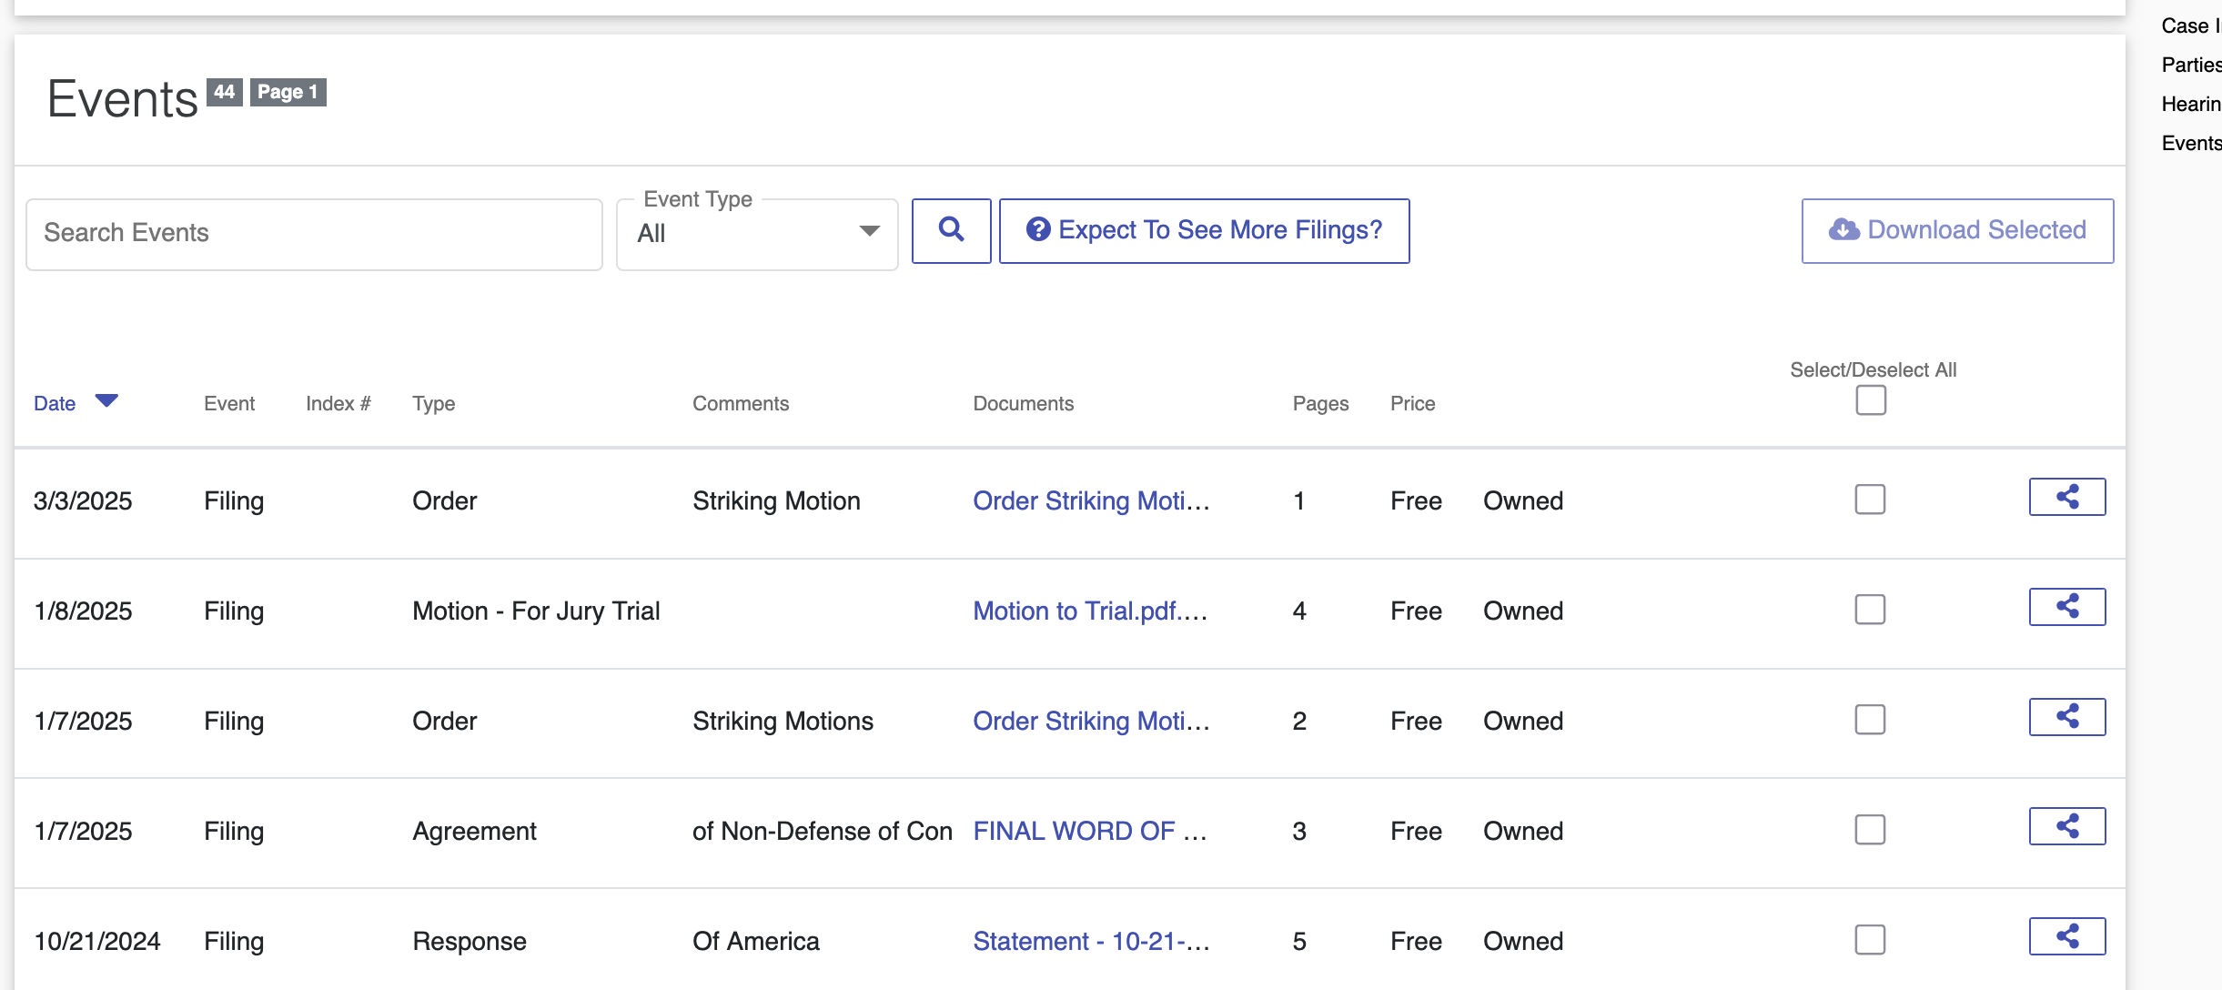The image size is (2222, 990).
Task: Click Expect To See More Filings help button
Action: click(x=1204, y=230)
